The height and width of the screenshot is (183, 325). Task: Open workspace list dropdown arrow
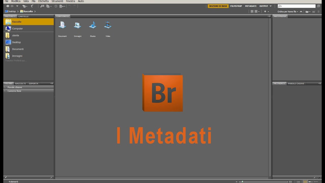[x=271, y=6]
